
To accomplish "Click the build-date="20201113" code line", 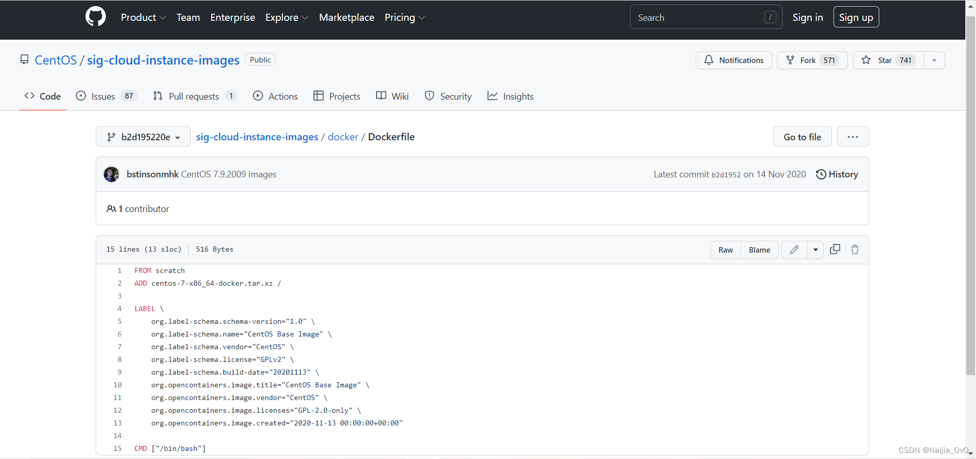I will [235, 372].
